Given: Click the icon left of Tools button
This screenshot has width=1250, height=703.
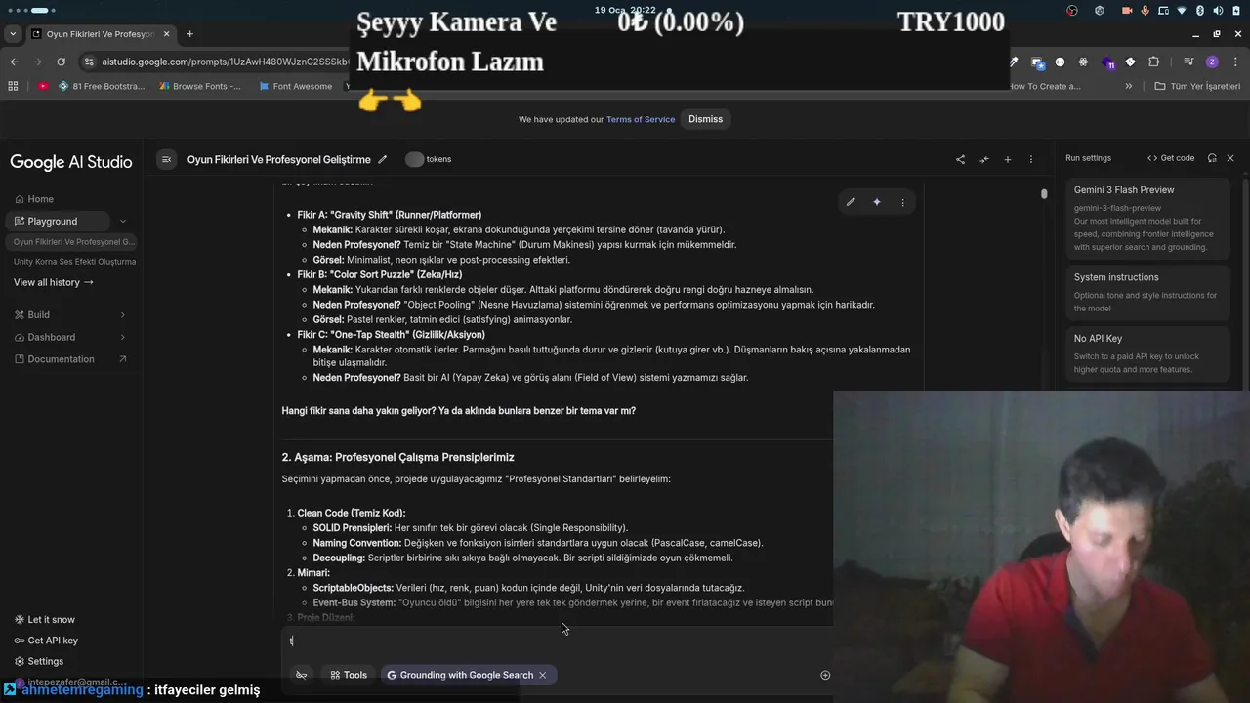Looking at the screenshot, I should pyautogui.click(x=301, y=675).
